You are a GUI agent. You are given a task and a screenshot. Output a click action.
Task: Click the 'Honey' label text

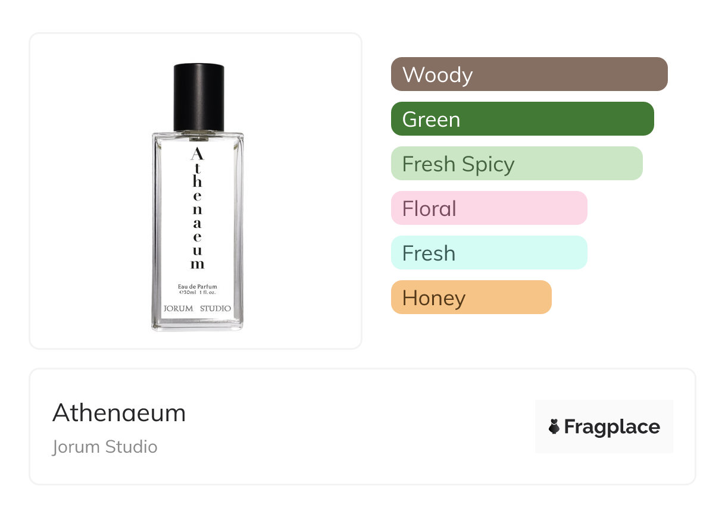tap(434, 298)
